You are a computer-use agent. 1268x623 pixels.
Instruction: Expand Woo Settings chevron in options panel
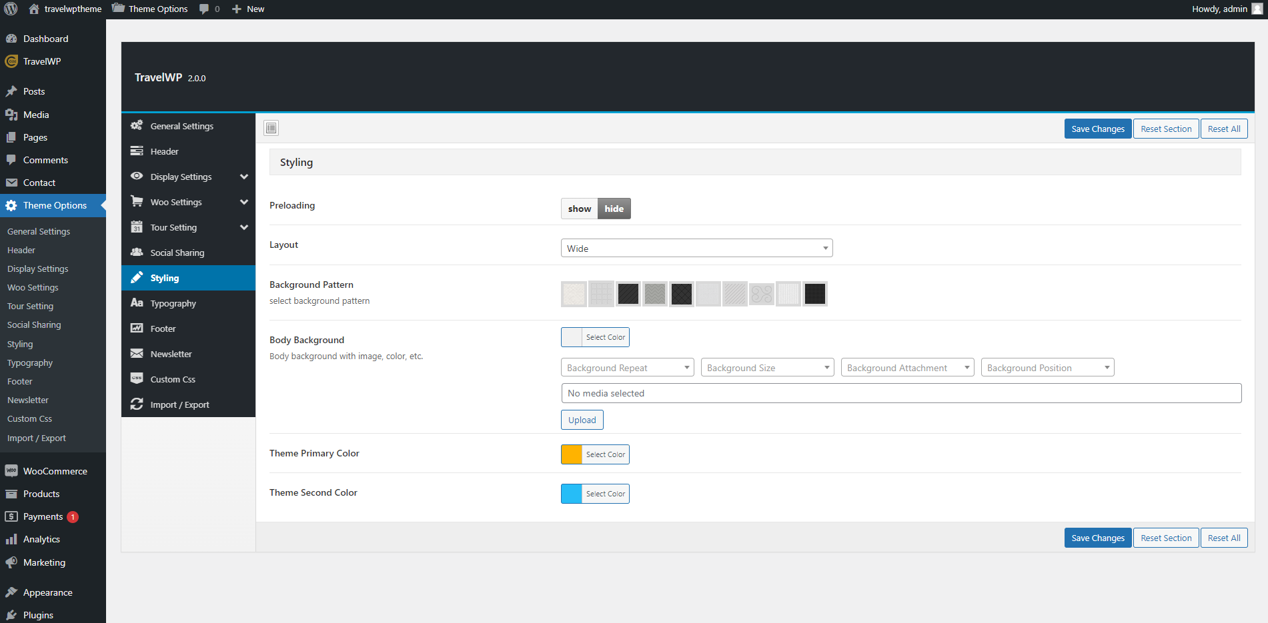(244, 202)
